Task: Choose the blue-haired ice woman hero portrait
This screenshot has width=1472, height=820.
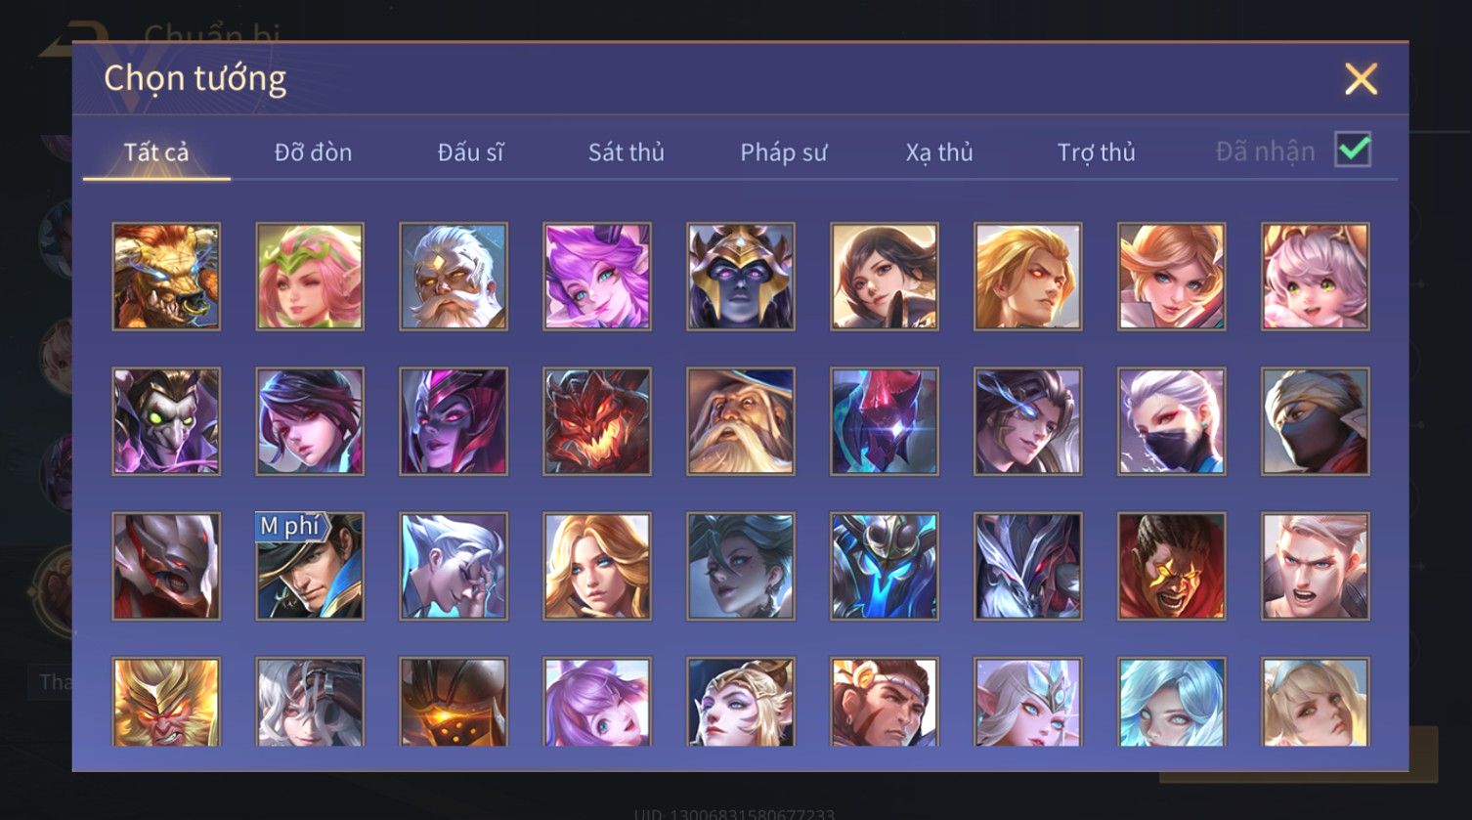Action: pos(1172,703)
